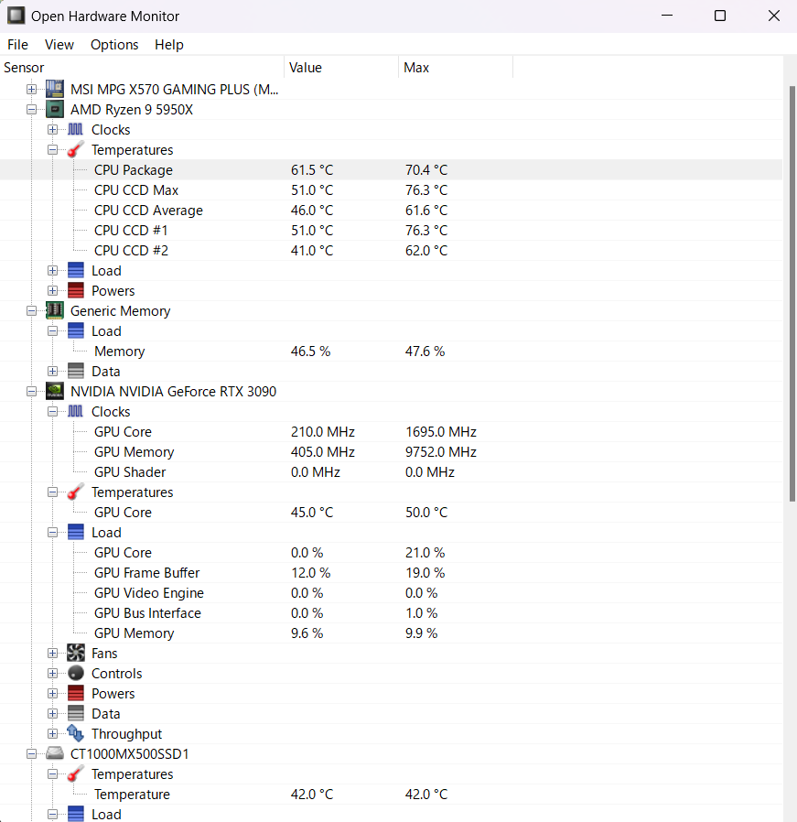Click the SSD Temperatures thermometer icon
Screen dimensions: 797x822
(x=75, y=774)
